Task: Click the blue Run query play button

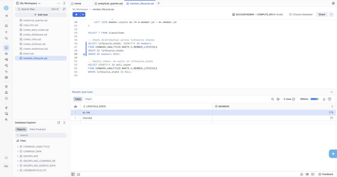Action: [76, 14]
